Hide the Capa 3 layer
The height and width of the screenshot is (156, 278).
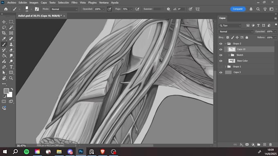click(x=221, y=73)
